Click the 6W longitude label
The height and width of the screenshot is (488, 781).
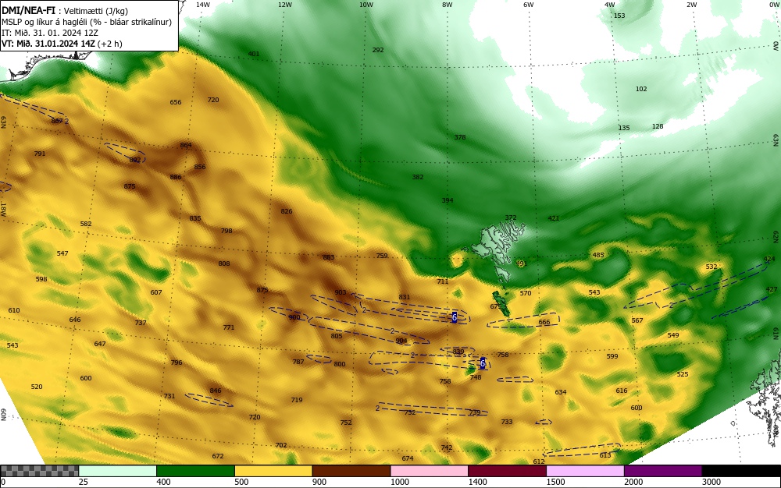click(x=529, y=5)
